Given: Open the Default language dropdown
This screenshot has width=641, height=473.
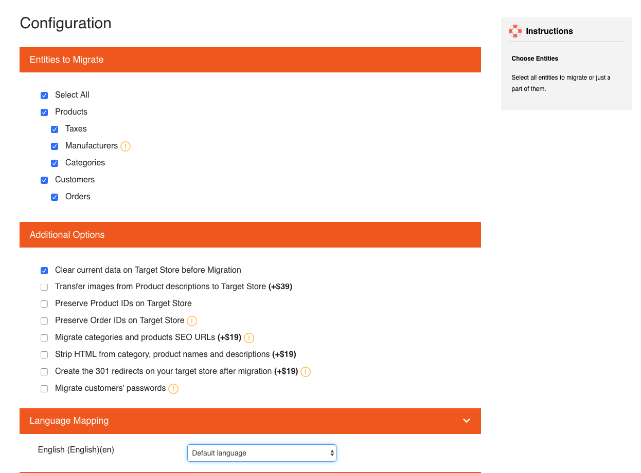Looking at the screenshot, I should coord(261,453).
